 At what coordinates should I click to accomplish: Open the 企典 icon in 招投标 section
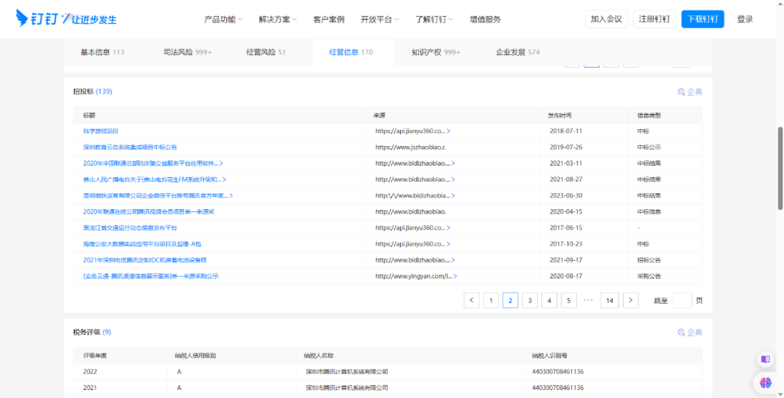(690, 92)
